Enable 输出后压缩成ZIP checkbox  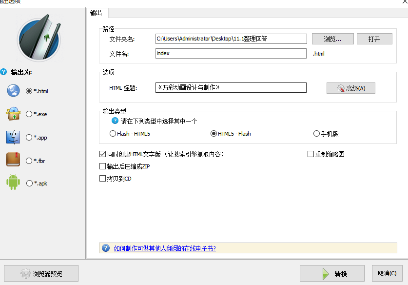pos(102,166)
